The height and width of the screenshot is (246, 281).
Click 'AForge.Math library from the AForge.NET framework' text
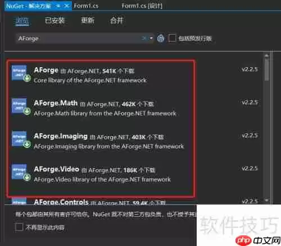click(105, 113)
